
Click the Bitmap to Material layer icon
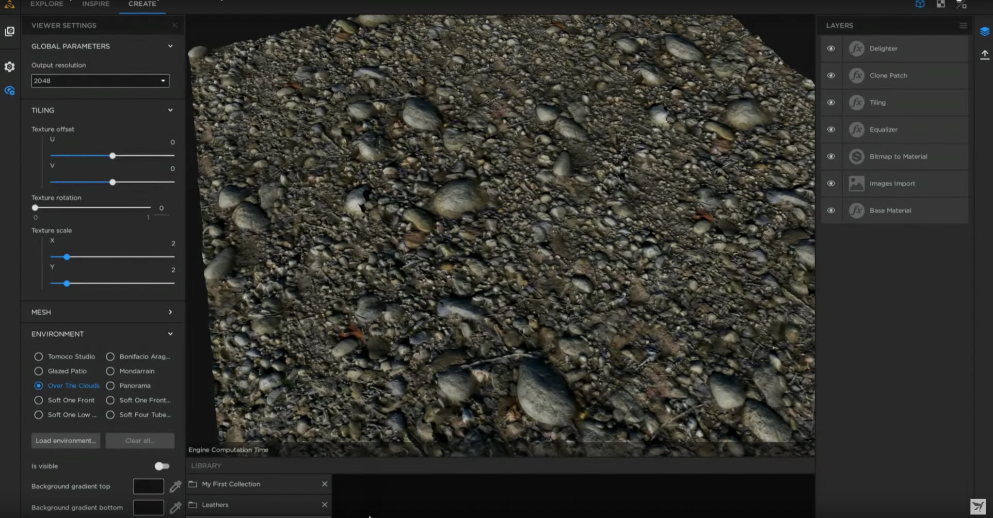coord(856,157)
